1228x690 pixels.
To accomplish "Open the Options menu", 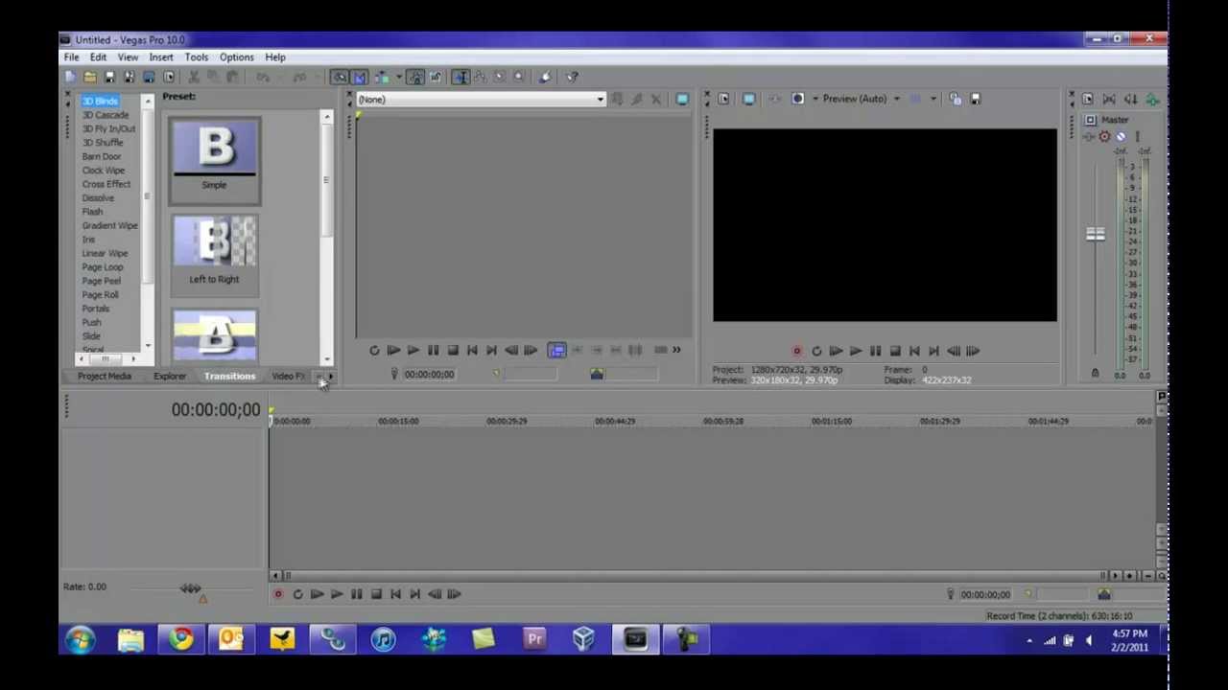I will [x=237, y=57].
